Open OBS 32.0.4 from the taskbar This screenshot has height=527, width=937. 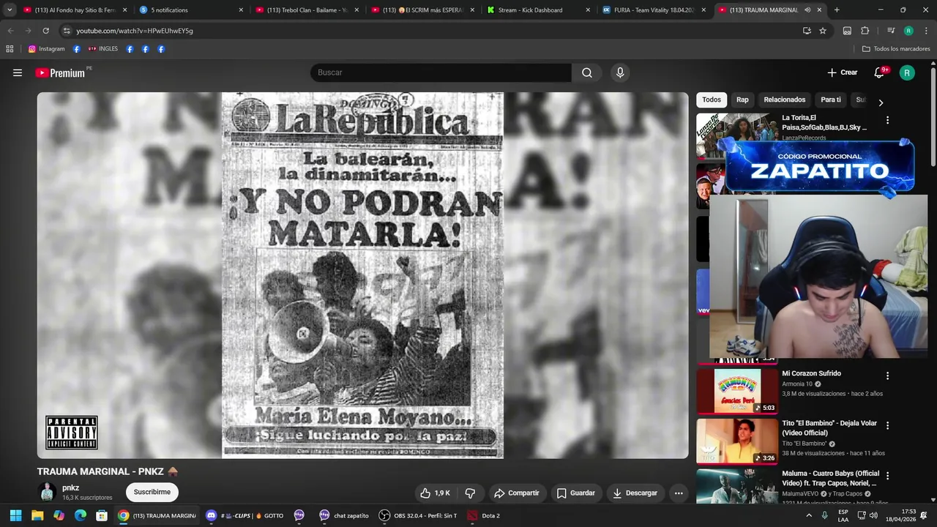417,516
